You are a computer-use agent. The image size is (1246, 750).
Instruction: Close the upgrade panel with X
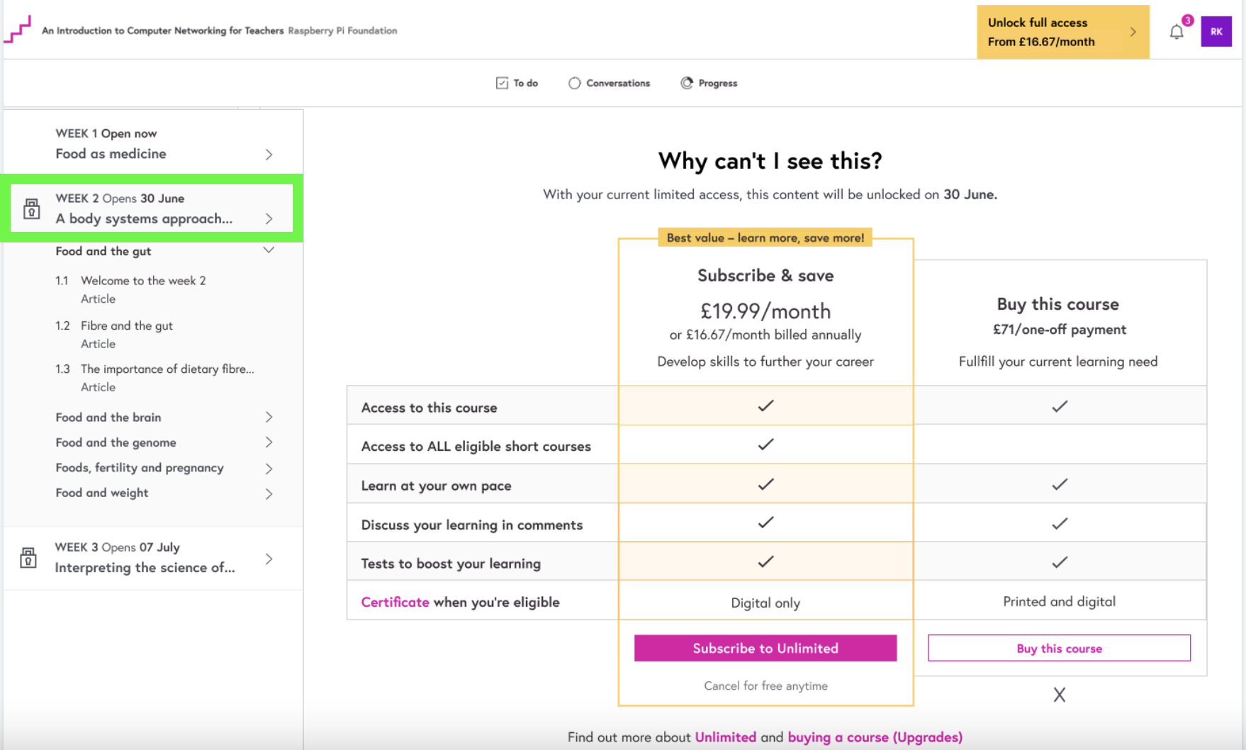click(x=1059, y=695)
